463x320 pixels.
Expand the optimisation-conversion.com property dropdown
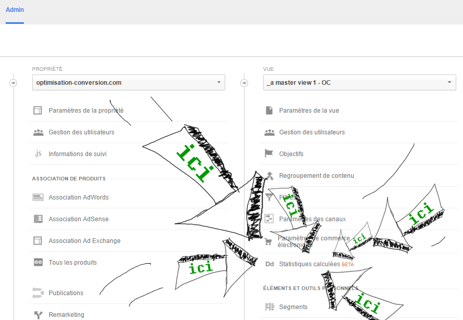128,83
